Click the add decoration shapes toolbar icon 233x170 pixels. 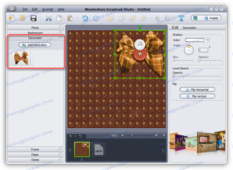pos(168,18)
